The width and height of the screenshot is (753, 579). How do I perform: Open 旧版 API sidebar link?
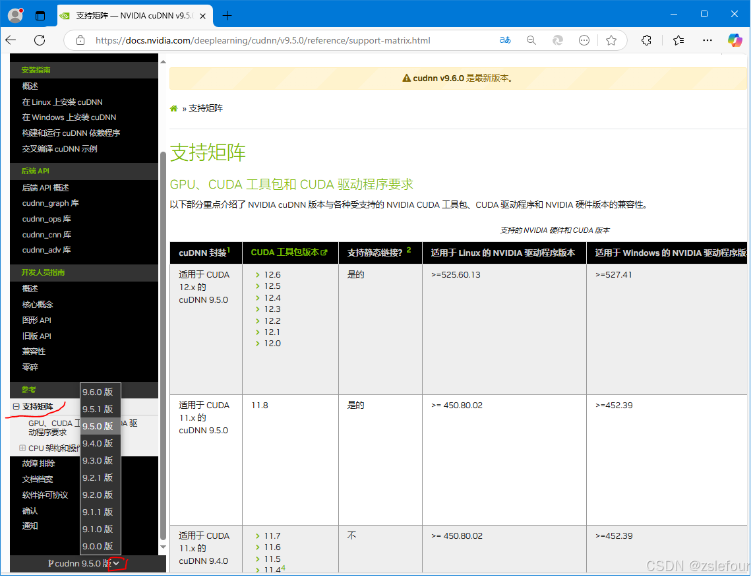click(x=36, y=336)
